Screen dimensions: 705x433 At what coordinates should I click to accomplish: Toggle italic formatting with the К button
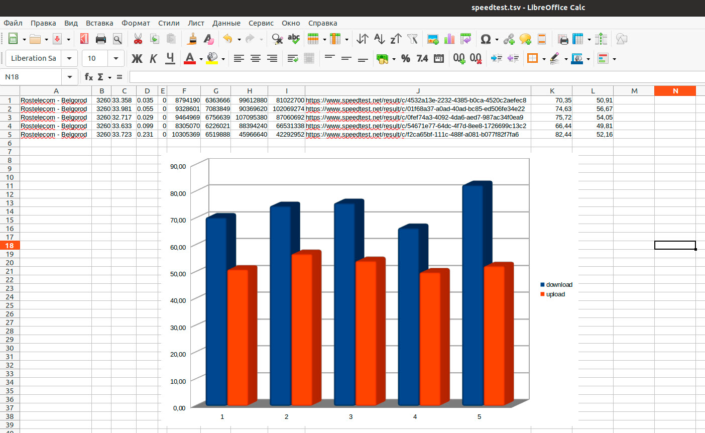tap(153, 59)
